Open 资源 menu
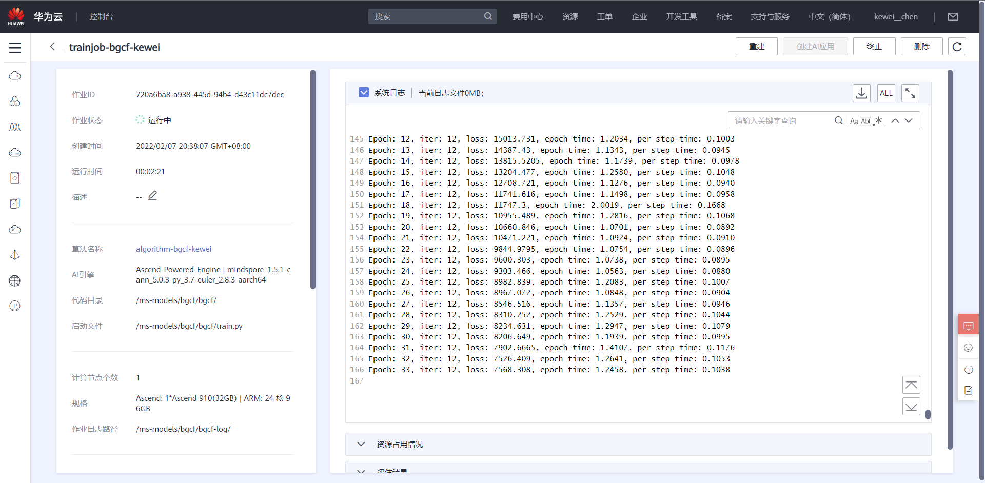The width and height of the screenshot is (985, 483). pyautogui.click(x=570, y=16)
